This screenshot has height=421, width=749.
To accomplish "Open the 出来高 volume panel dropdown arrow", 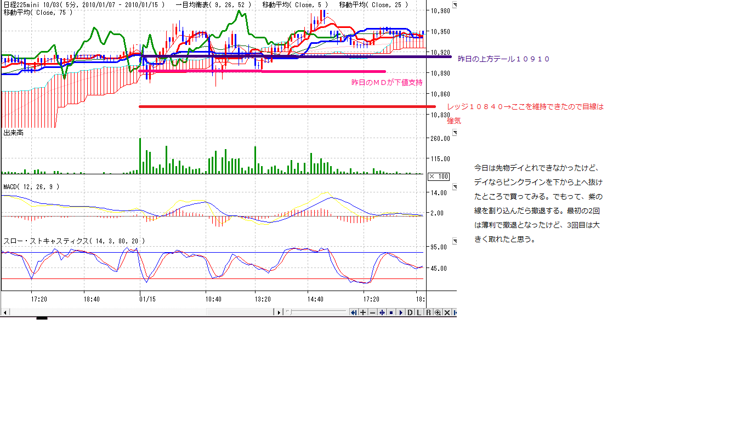I will [454, 132].
